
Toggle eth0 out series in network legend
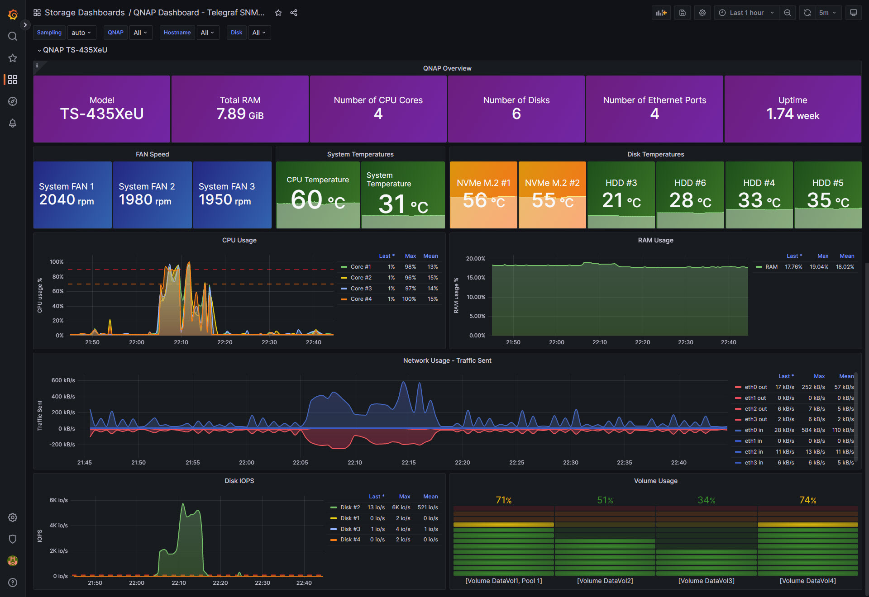click(755, 387)
